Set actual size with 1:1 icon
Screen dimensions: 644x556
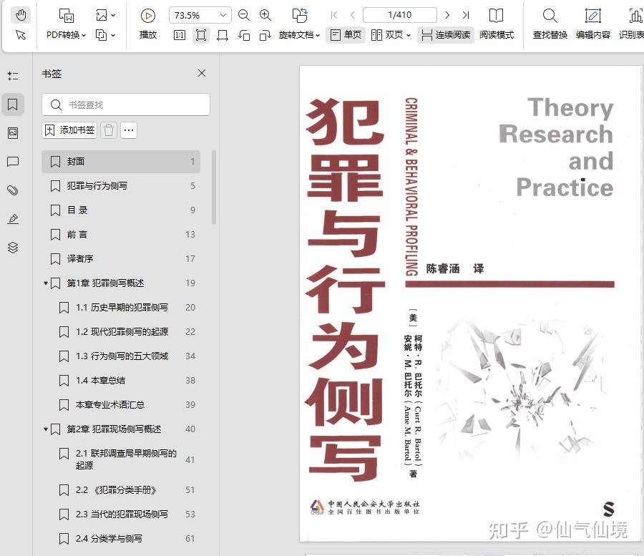point(180,35)
